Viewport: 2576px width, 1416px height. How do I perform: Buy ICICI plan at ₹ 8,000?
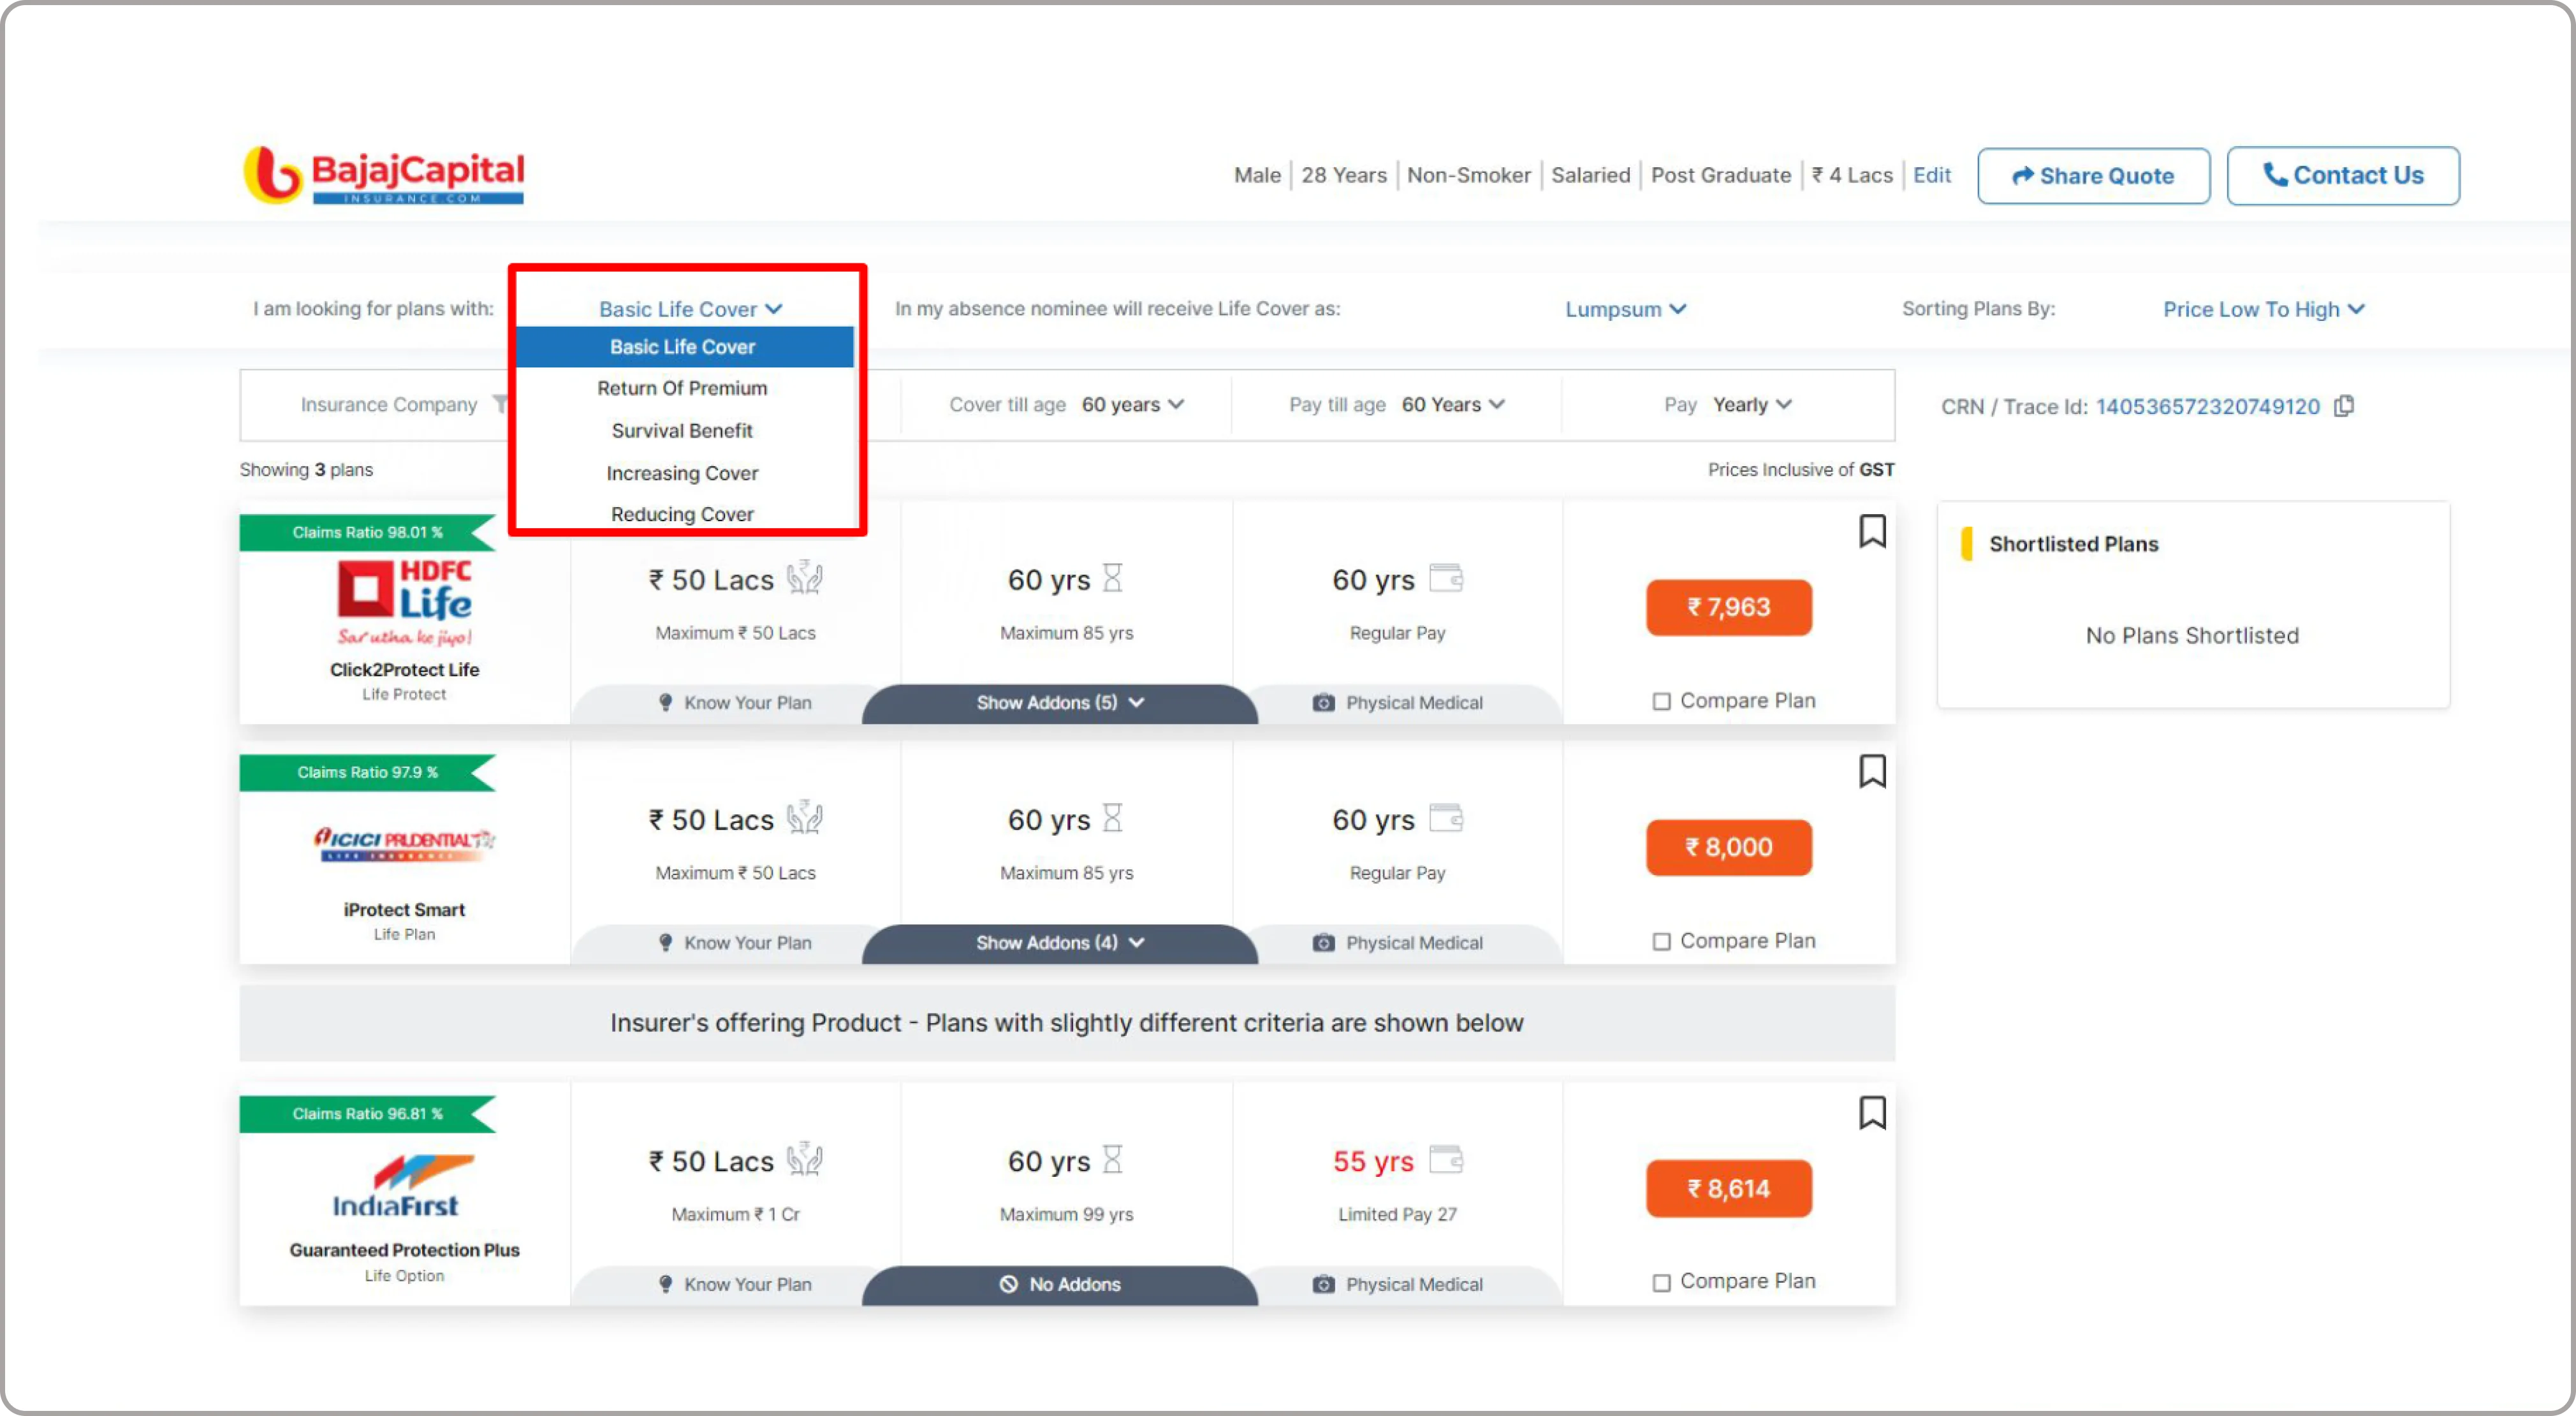pyautogui.click(x=1729, y=847)
